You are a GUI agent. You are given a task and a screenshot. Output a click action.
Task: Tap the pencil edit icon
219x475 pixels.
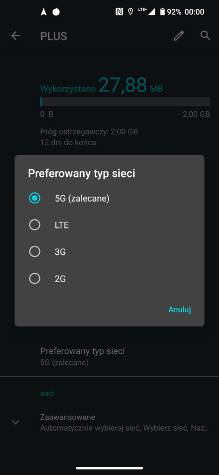pyautogui.click(x=178, y=36)
